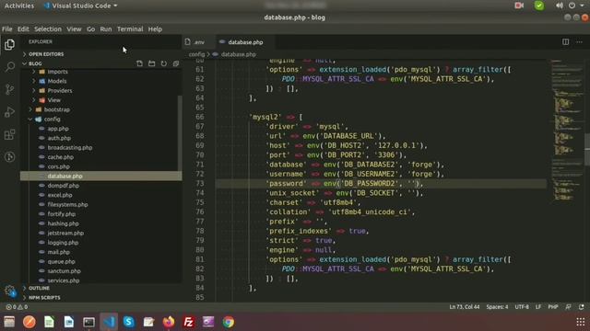Open the Extensions view icon
This screenshot has width=590, height=331.
coord(9,134)
